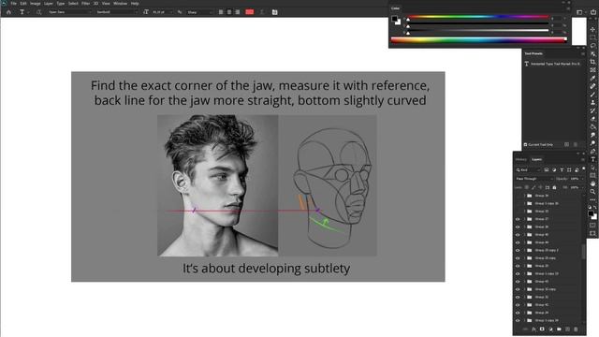Show the Group 33 layer
This screenshot has height=337, width=599.
click(518, 212)
